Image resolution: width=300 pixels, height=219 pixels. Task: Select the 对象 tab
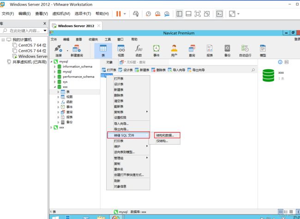click(x=109, y=62)
